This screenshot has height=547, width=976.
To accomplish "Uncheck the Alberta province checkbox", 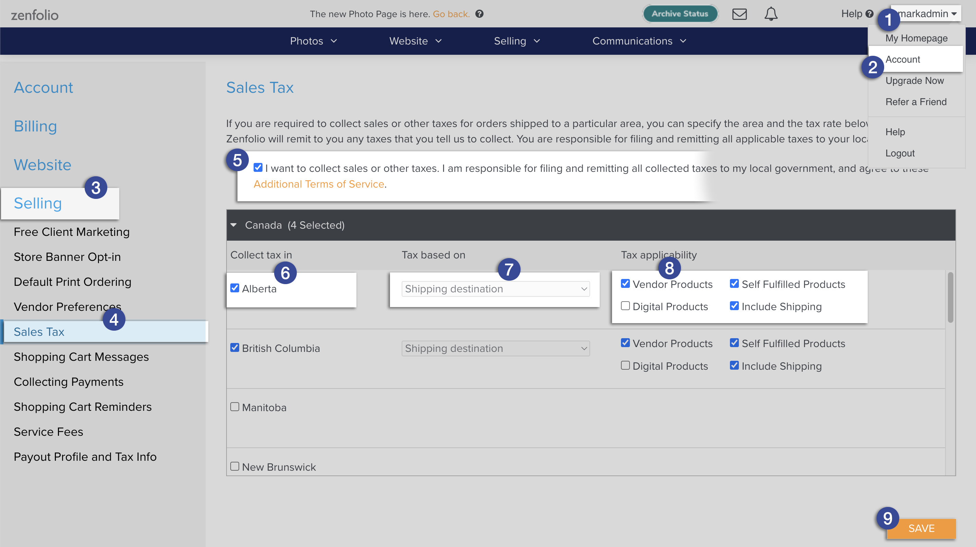I will point(235,288).
